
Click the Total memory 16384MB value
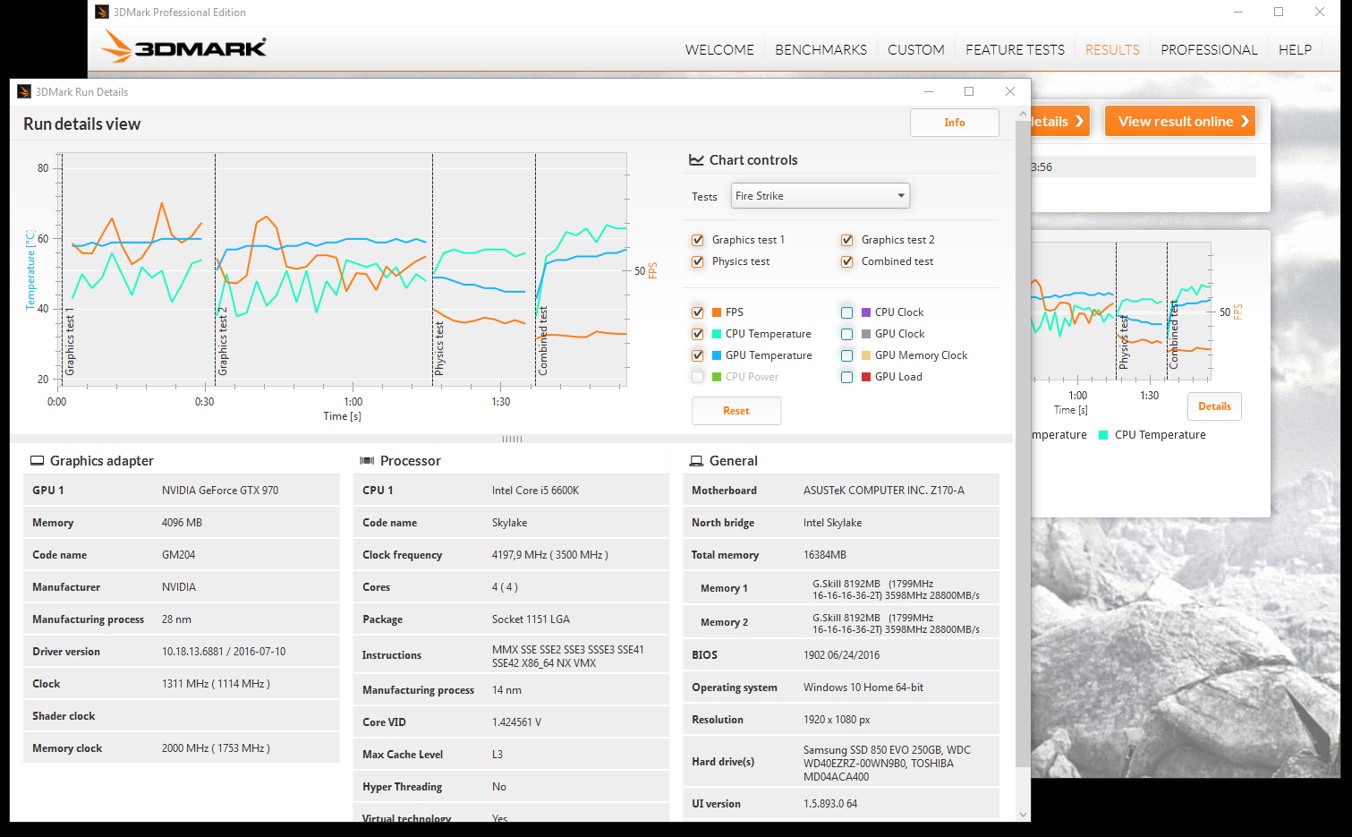pos(825,555)
